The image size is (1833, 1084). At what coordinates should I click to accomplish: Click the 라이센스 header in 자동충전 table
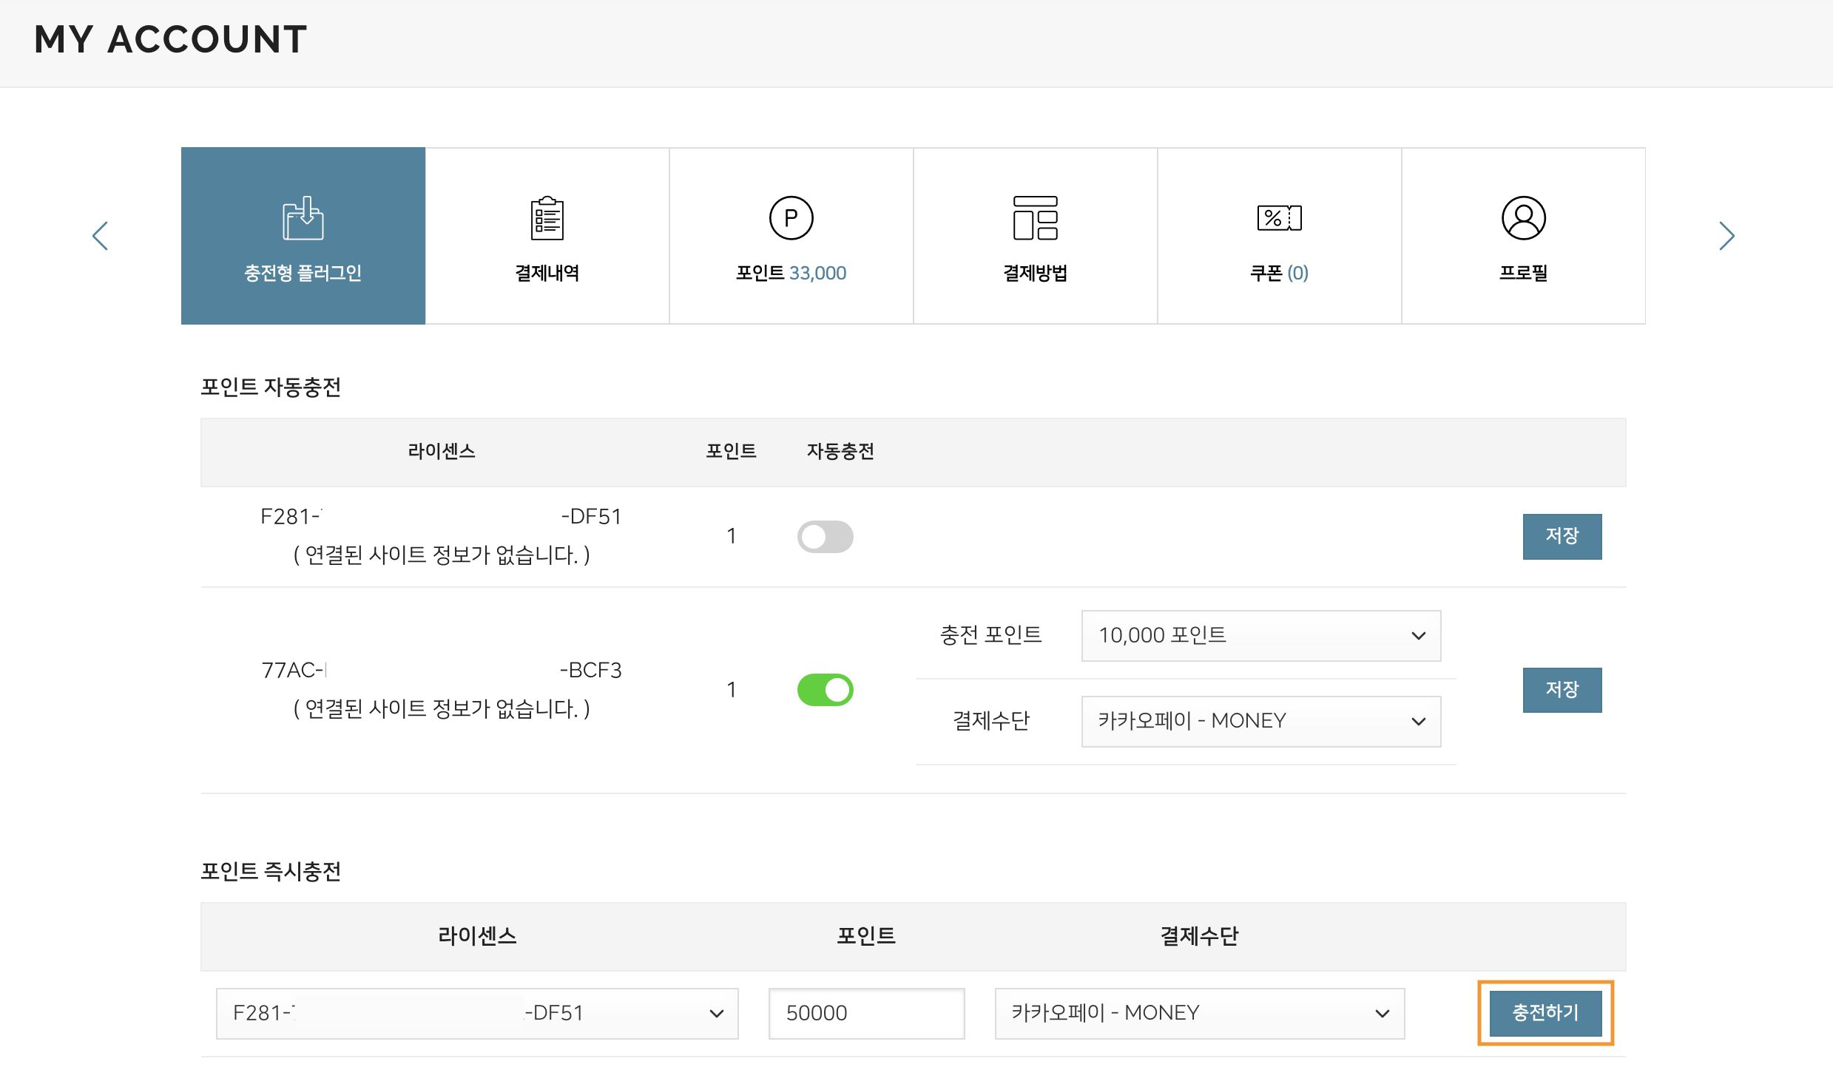pyautogui.click(x=442, y=451)
